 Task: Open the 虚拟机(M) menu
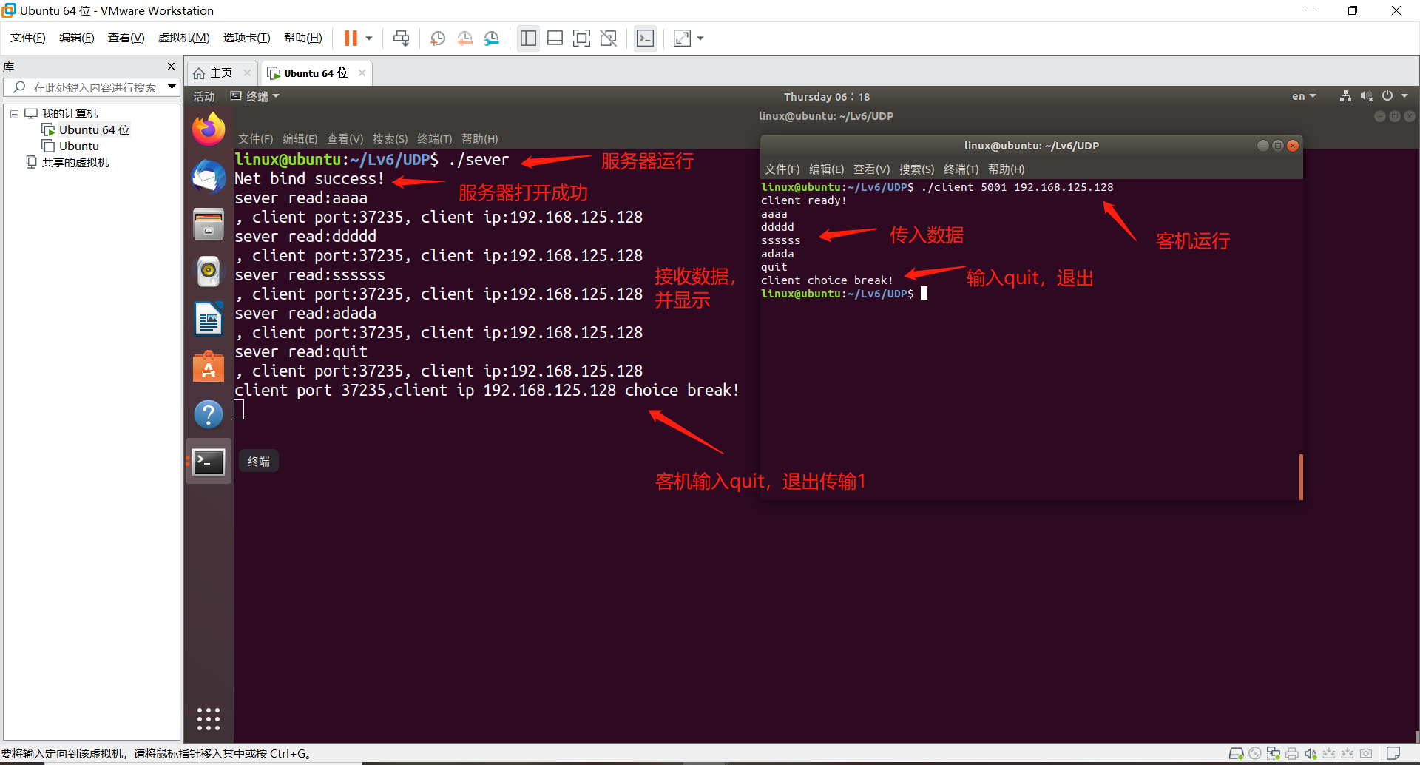tap(183, 38)
